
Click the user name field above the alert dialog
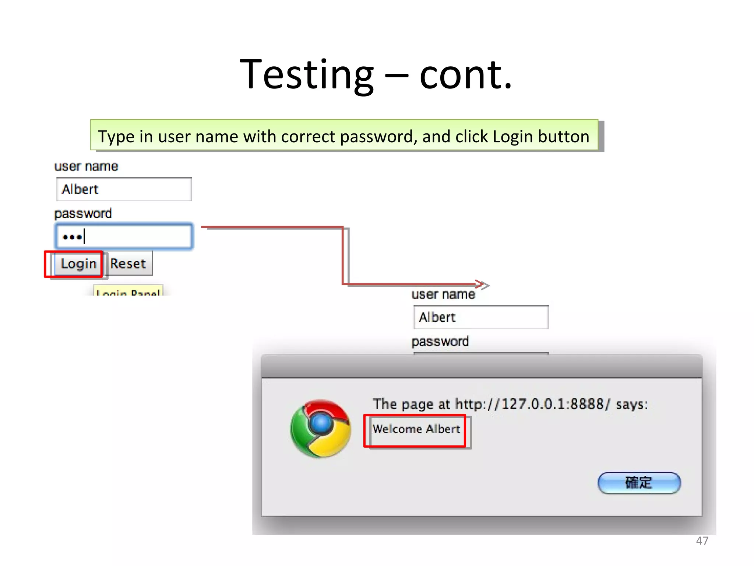[481, 317]
